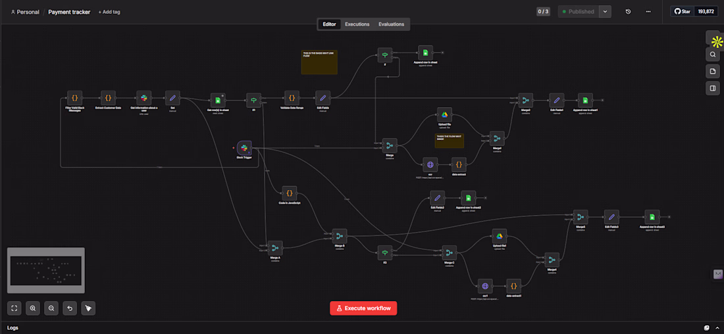This screenshot has width=724, height=334.
Task: Click the Execute workflow button
Action: point(363,308)
